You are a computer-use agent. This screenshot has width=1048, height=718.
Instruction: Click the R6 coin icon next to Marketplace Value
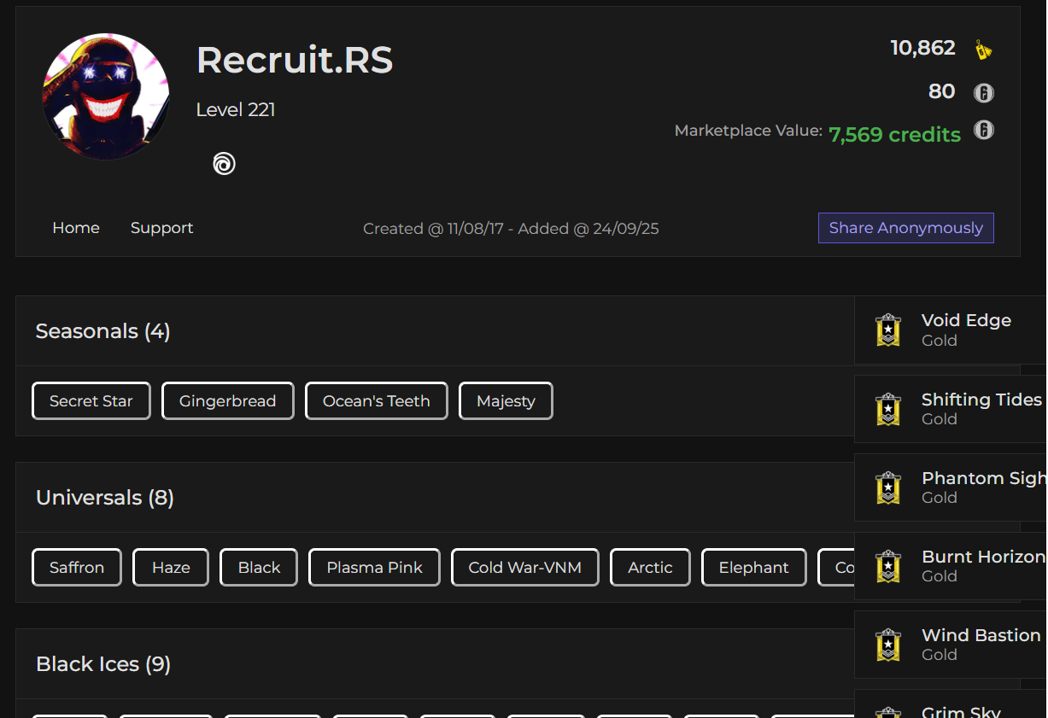(x=984, y=131)
